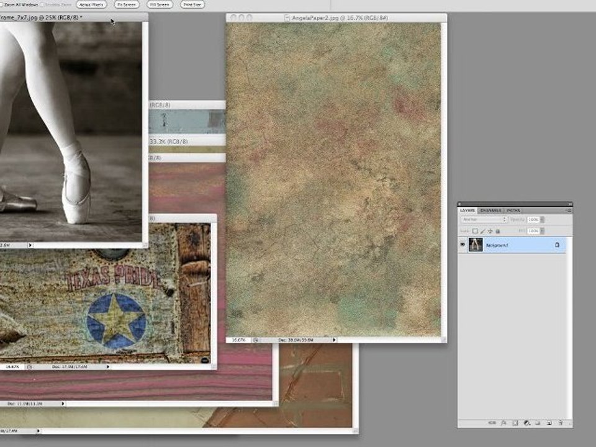This screenshot has width=596, height=447.
Task: Click Doc size readout in AngelaPaper2 window
Action: tap(296, 340)
